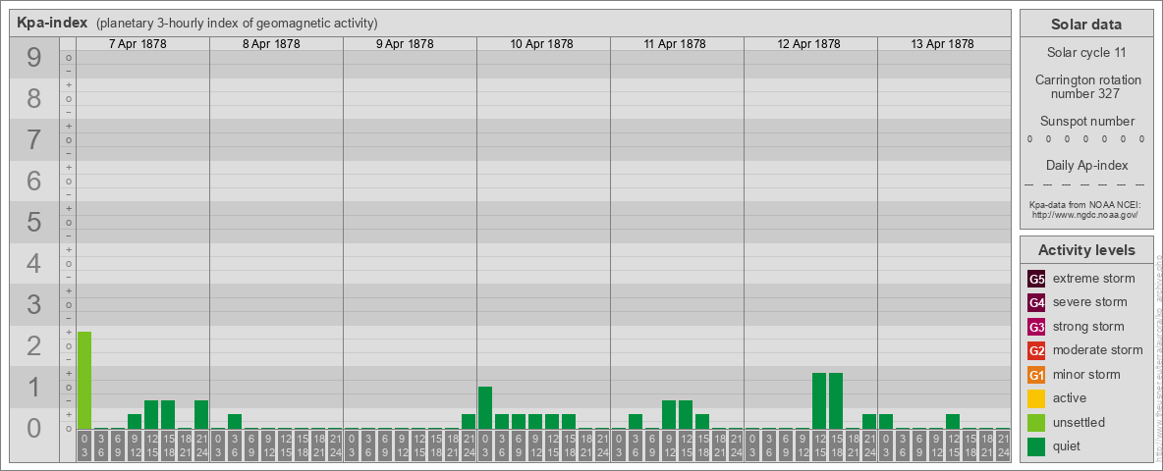Open the ngdc.noaa.gov URL text
The width and height of the screenshot is (1163, 471).
pyautogui.click(x=1086, y=214)
